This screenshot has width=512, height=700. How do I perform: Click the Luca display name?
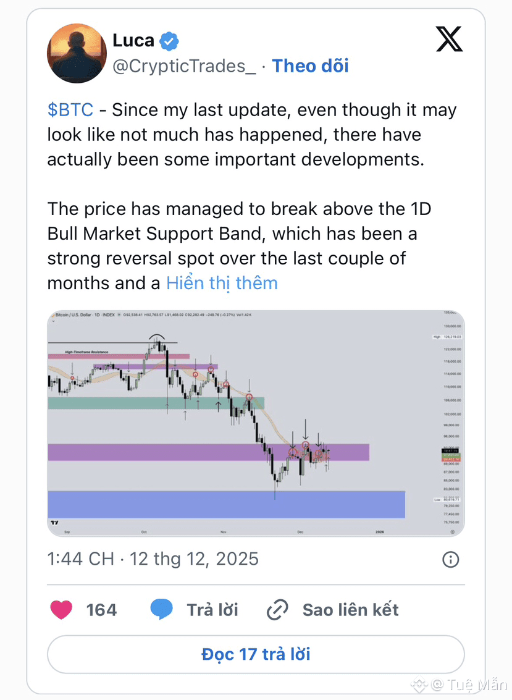133,41
